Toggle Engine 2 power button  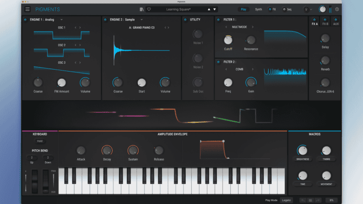[106, 20]
